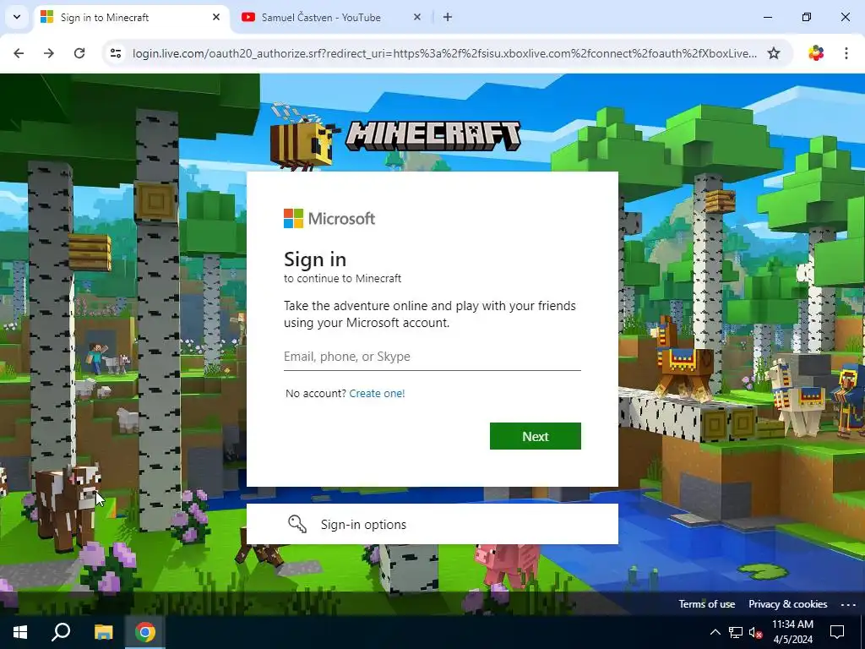This screenshot has height=649, width=865.
Task: Reload the Minecraft sign-in page
Action: [x=79, y=53]
